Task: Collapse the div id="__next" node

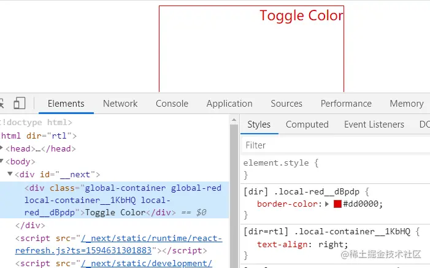Action: [10, 174]
